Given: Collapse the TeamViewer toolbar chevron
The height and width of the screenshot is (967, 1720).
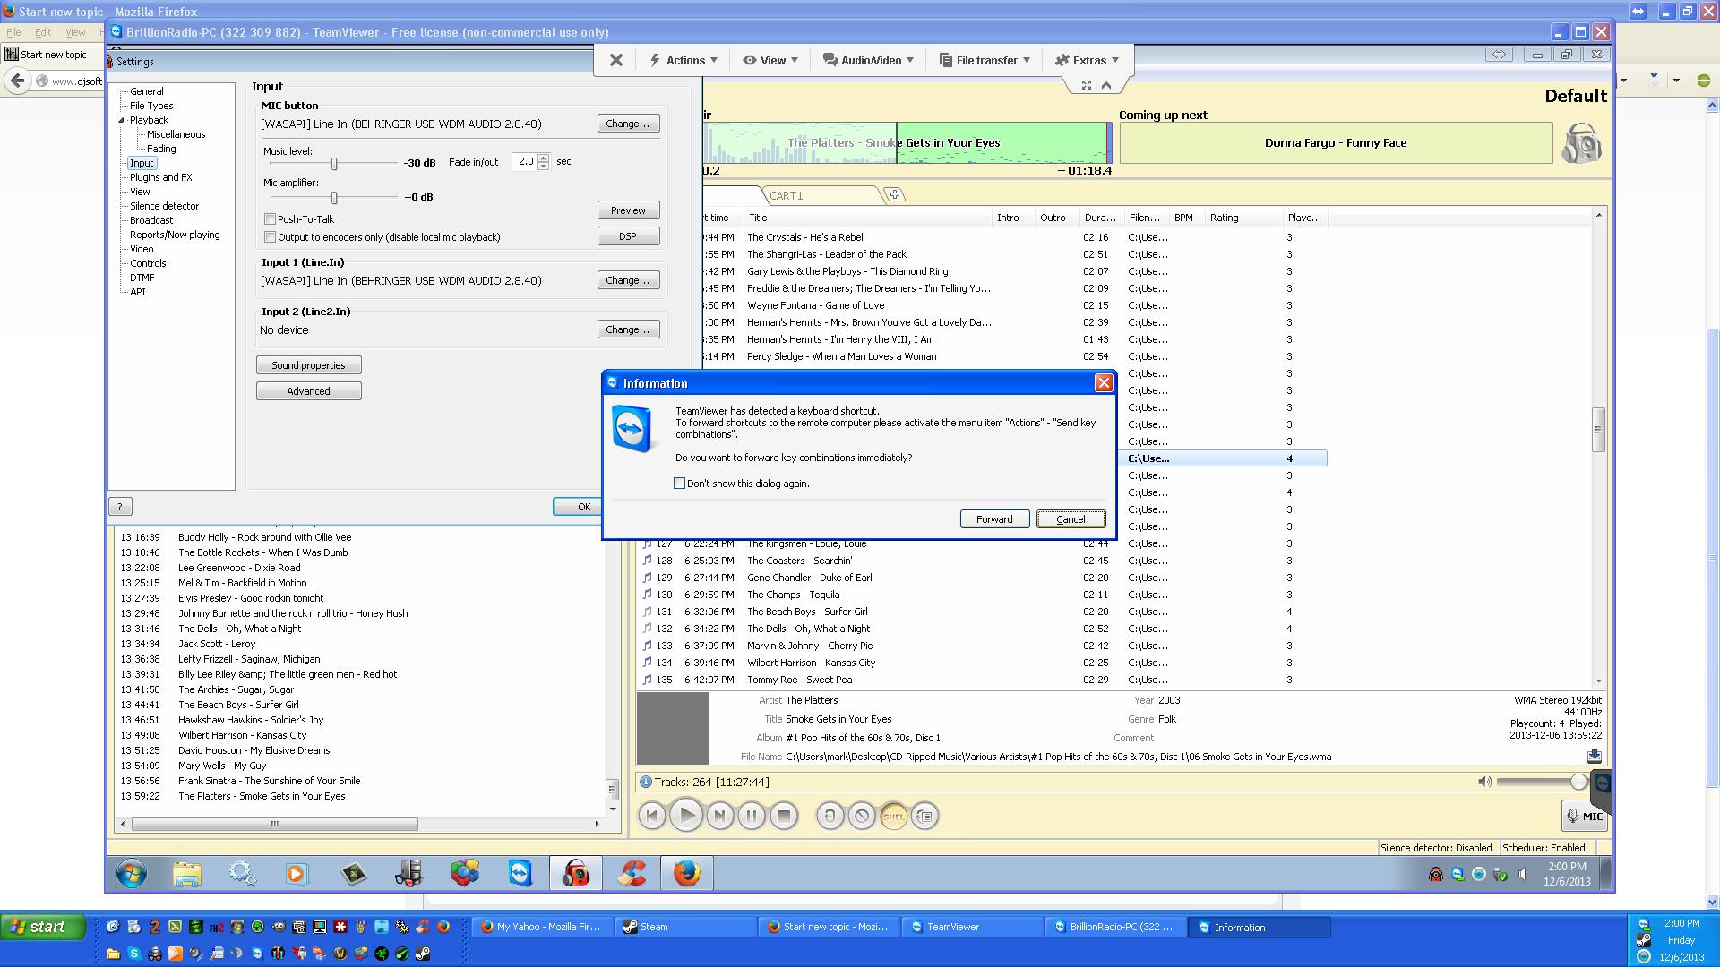Looking at the screenshot, I should coord(1106,85).
